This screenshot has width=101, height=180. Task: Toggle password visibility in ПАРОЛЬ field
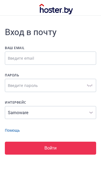89,85
